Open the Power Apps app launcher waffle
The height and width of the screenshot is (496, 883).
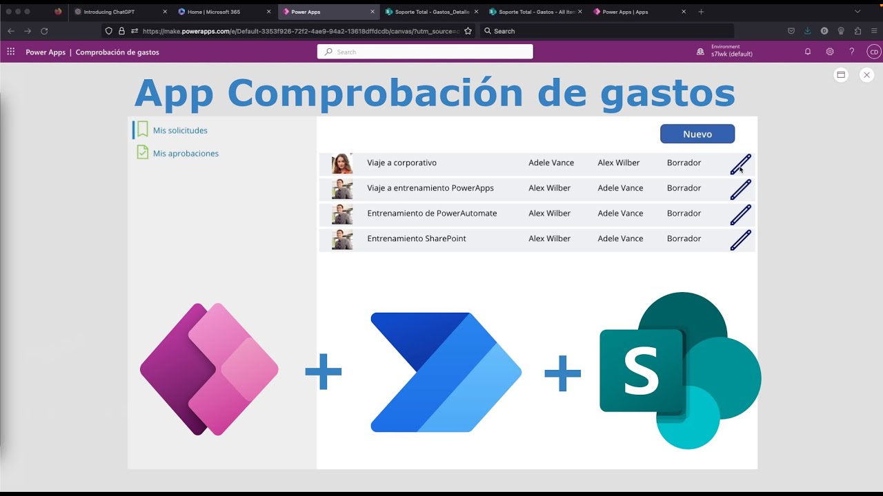tap(10, 52)
